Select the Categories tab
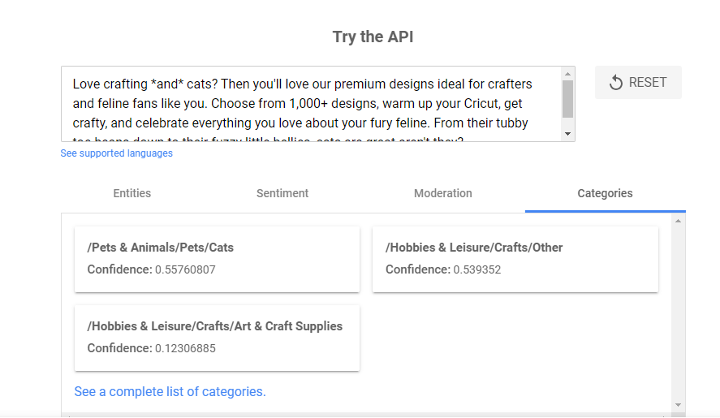The image size is (720, 418). pos(605,193)
